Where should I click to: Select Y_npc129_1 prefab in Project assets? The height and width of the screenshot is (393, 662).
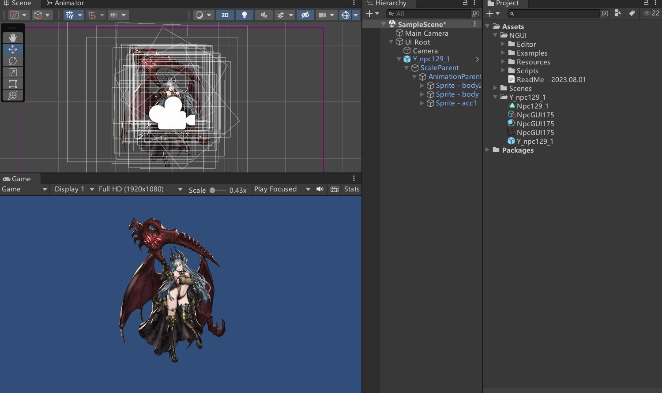(x=530, y=141)
